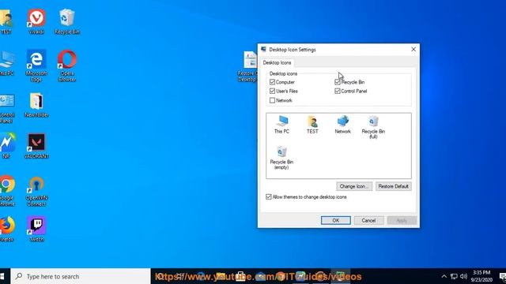Uncheck the Computer checkbox

(272, 82)
